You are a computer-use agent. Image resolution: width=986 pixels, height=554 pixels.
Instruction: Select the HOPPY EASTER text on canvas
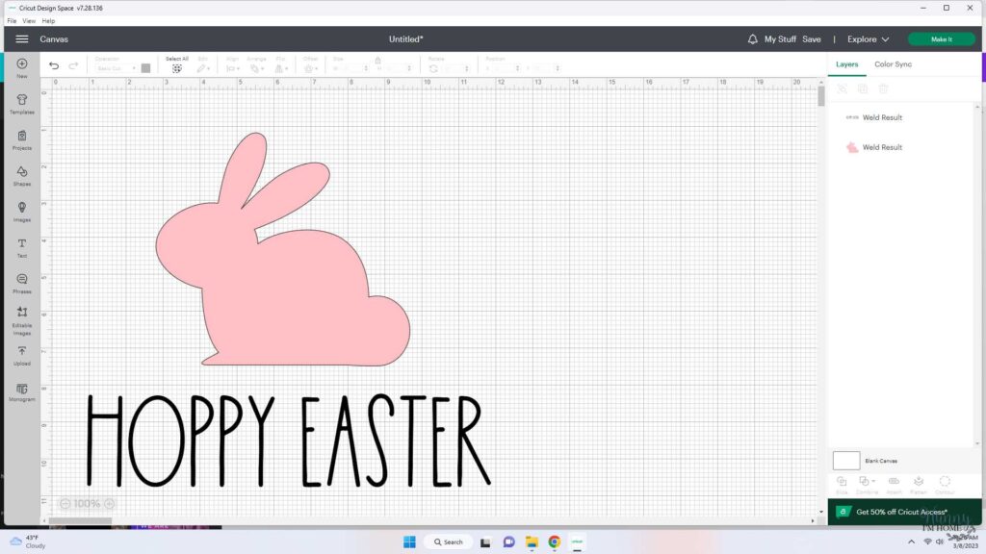[x=288, y=441]
